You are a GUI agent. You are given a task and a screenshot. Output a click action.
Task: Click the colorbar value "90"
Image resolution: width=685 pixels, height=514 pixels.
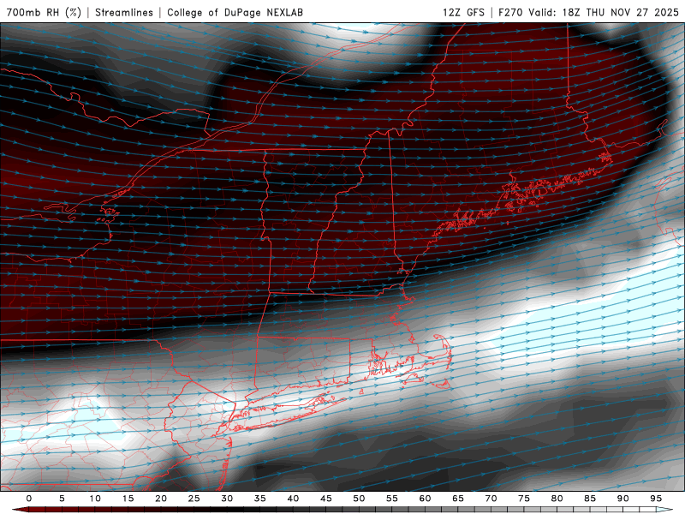point(622,499)
